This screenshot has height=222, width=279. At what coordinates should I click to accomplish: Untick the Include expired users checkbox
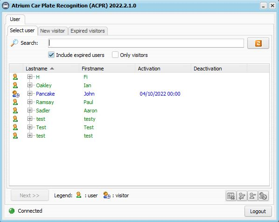pos(51,55)
